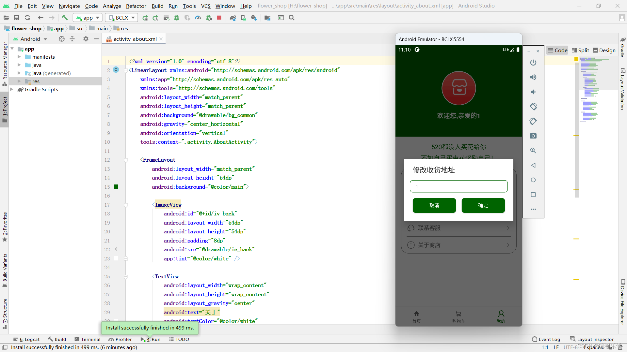Open the Build menu
Image resolution: width=627 pixels, height=352 pixels.
[x=157, y=6]
